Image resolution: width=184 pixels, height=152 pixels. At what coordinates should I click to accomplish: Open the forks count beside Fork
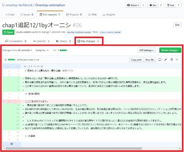coord(178,5)
